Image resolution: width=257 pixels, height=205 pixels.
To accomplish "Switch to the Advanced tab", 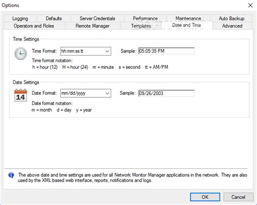I will 232,26.
